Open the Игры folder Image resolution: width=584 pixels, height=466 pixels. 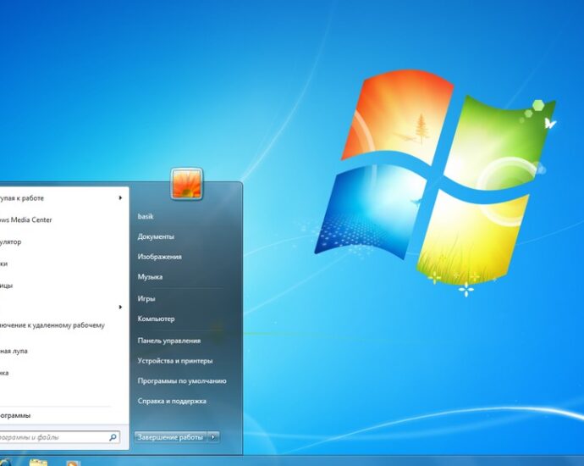coord(146,298)
